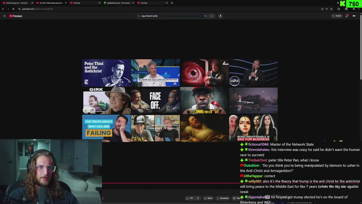Click chat username TimbakTool
Image resolution: width=362 pixels, height=204 pixels.
point(258,160)
